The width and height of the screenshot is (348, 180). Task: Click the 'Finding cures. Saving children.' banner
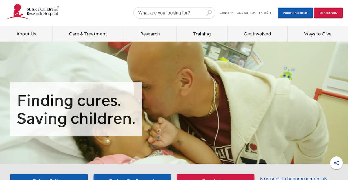click(x=76, y=109)
